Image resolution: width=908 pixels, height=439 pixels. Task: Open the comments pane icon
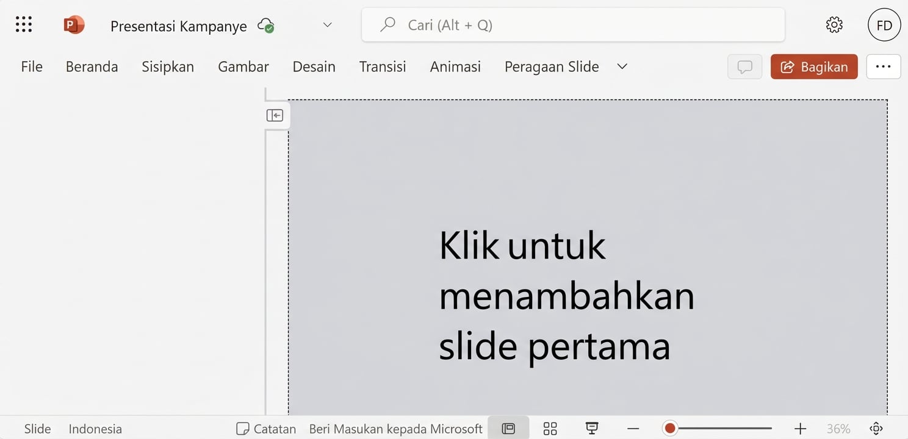[x=744, y=67]
